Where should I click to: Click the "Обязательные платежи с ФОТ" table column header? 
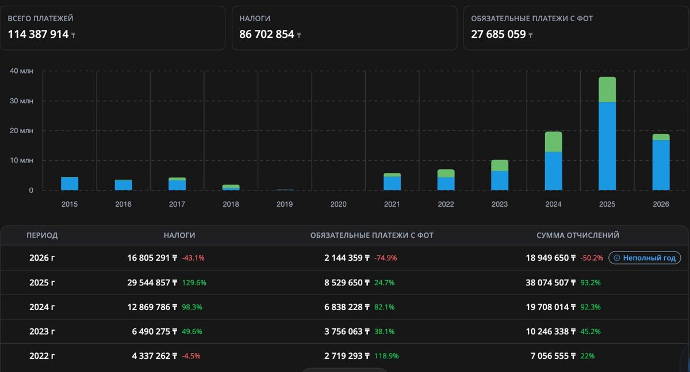pos(372,235)
